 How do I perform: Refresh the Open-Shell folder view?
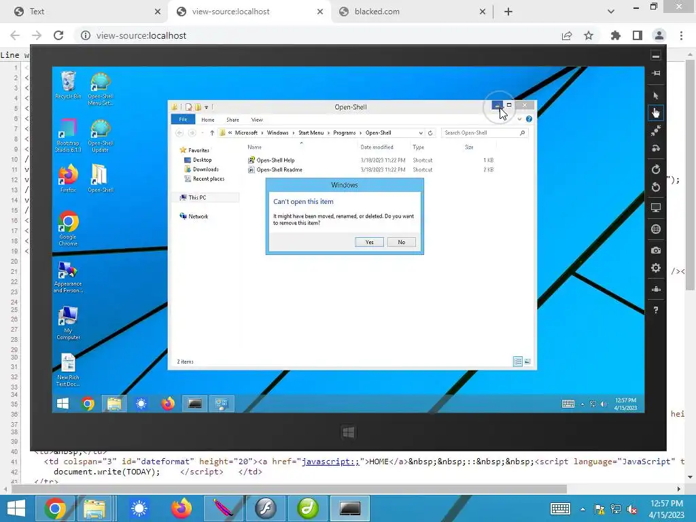430,133
